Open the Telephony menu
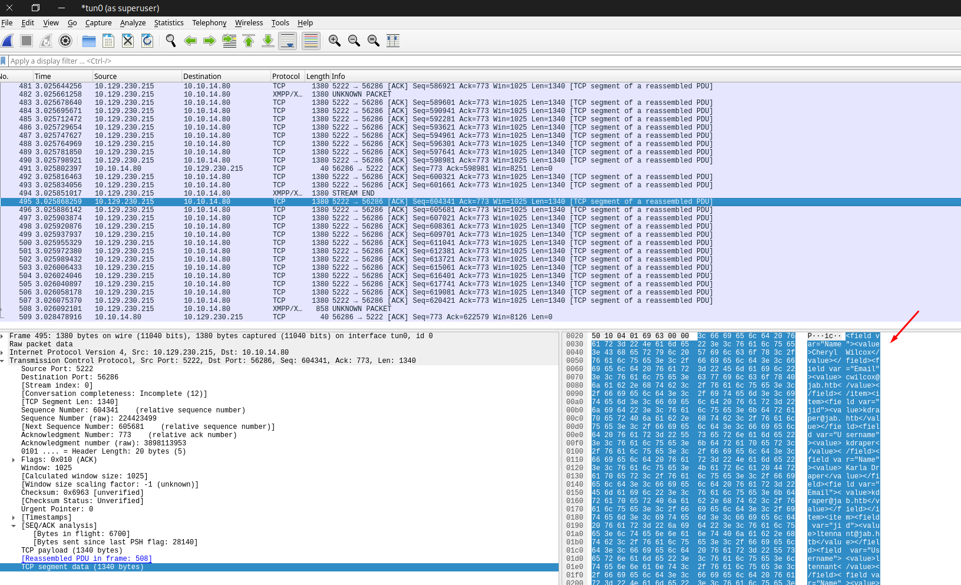 (x=209, y=23)
